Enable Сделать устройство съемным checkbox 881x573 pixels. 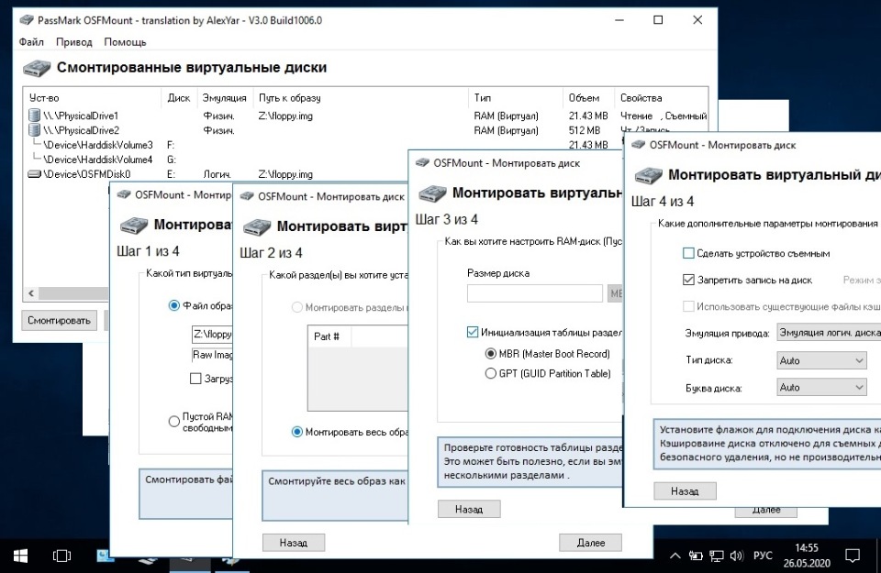pos(688,253)
